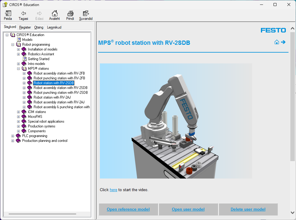Click the book icon beside Robot assembly station with RV-2FB

pyautogui.click(x=30, y=73)
